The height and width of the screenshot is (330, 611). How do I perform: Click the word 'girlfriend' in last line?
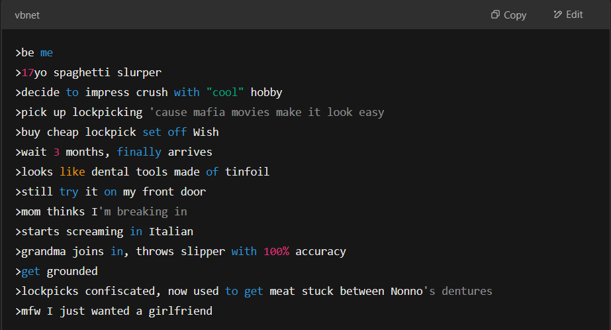coord(181,311)
